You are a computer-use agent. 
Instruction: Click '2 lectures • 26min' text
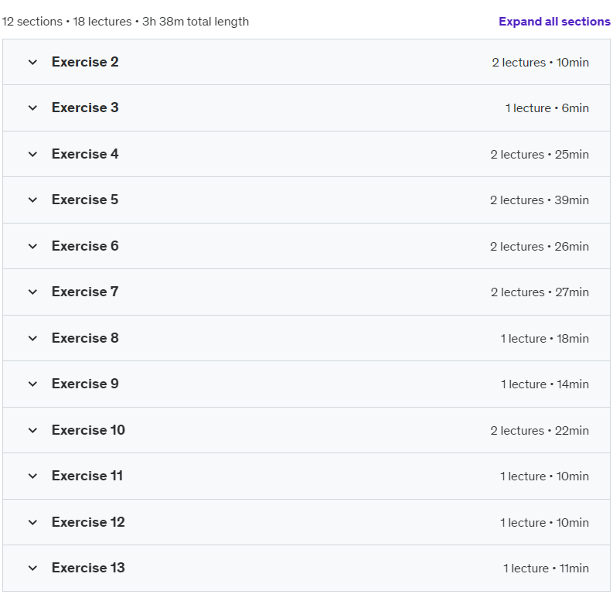pos(540,247)
